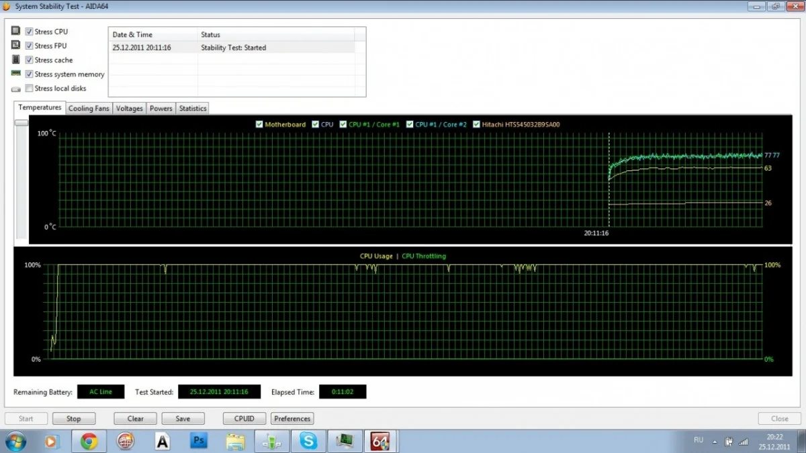Click the Stress CPU chip icon
The width and height of the screenshot is (806, 453).
pyautogui.click(x=16, y=31)
